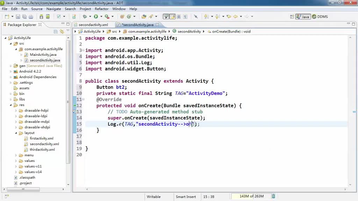Click Package Explorer horizontal scrollbar thumb
Screen dimensions: 358x201
coord(23,189)
